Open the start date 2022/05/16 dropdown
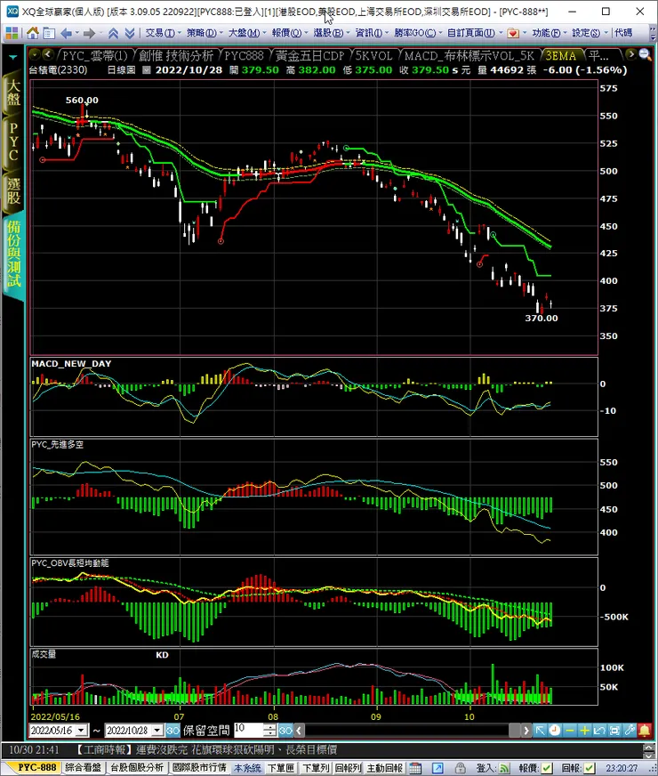658x776 pixels. 82,730
